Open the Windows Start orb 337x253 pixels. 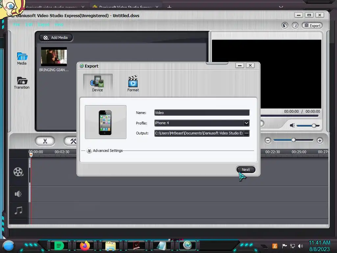coord(9,246)
